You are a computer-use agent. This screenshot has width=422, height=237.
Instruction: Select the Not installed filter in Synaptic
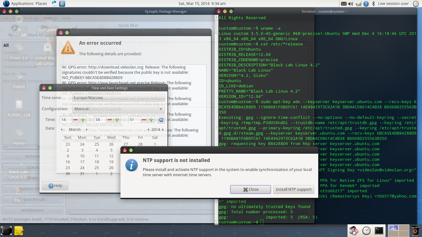15,74
